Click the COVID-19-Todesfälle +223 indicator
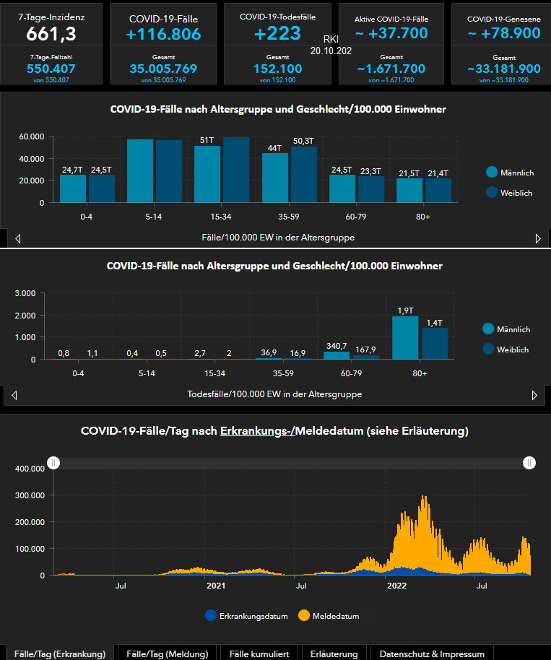Viewport: 551px width, 660px height. pyautogui.click(x=277, y=33)
